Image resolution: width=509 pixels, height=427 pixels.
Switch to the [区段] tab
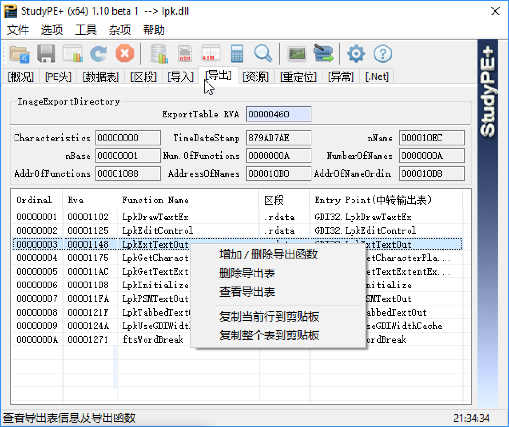(x=143, y=77)
